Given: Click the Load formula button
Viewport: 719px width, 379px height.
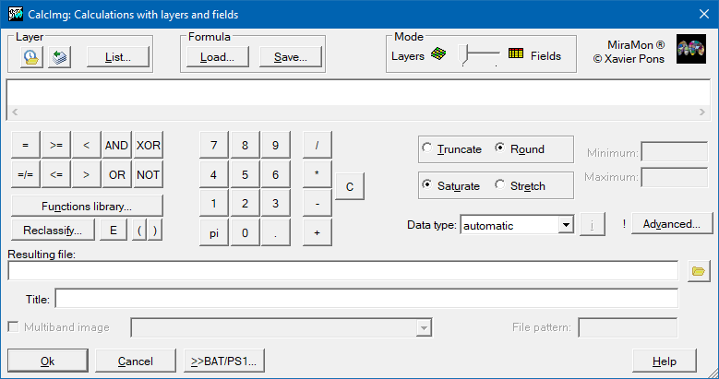Looking at the screenshot, I should (218, 57).
